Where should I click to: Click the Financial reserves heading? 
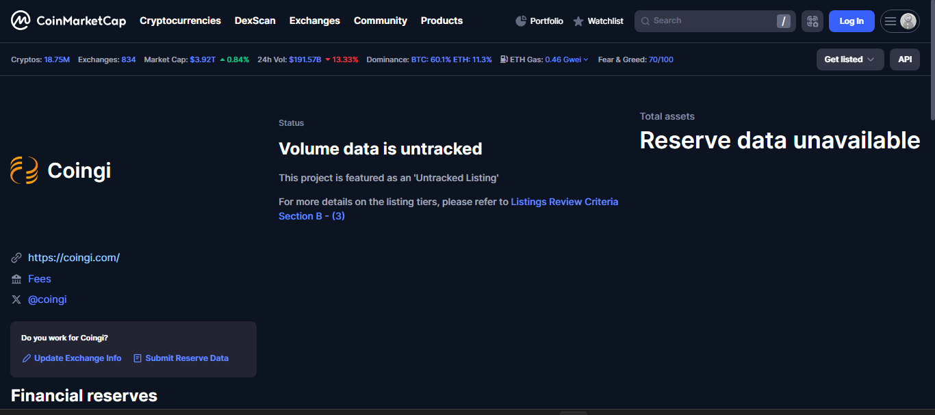84,395
